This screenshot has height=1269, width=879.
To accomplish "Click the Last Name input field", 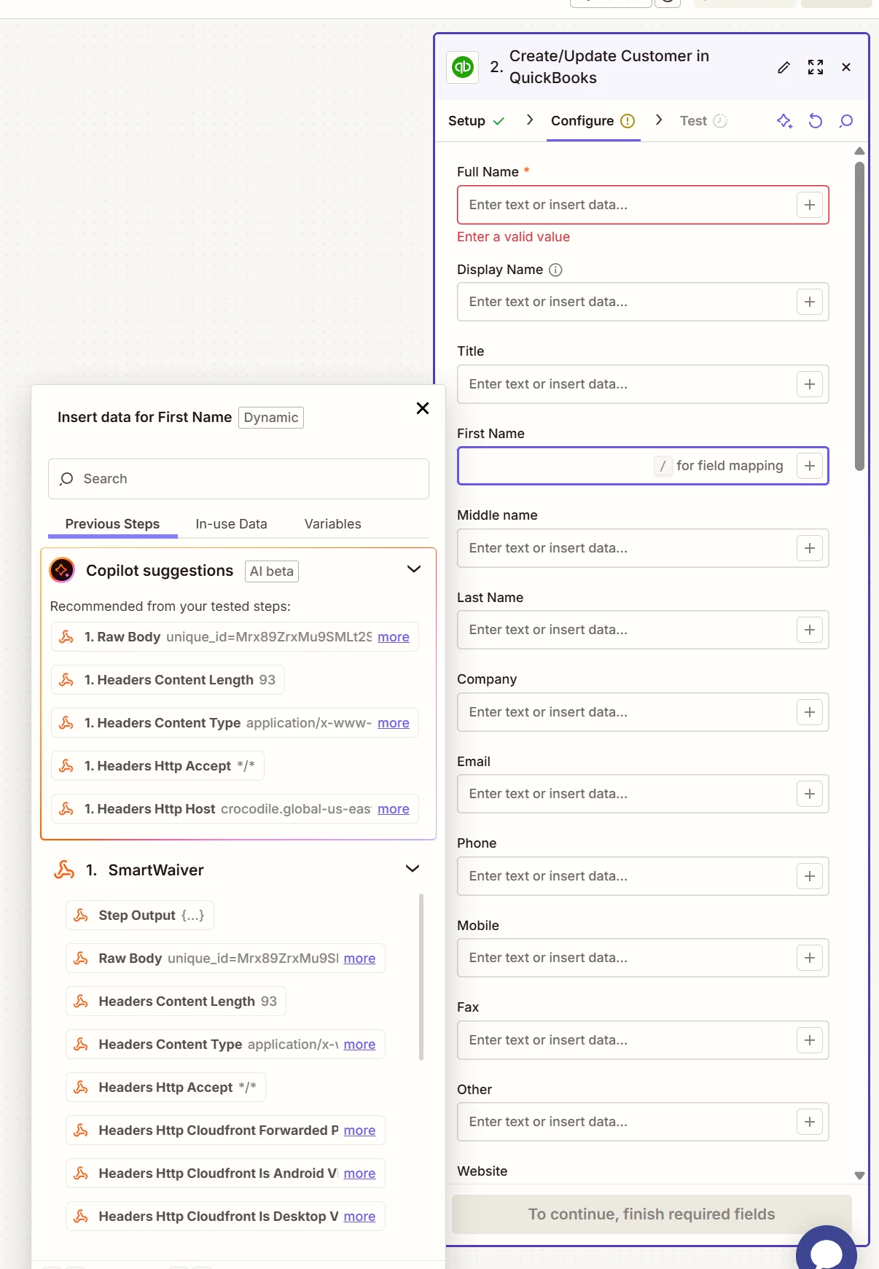I will 643,630.
